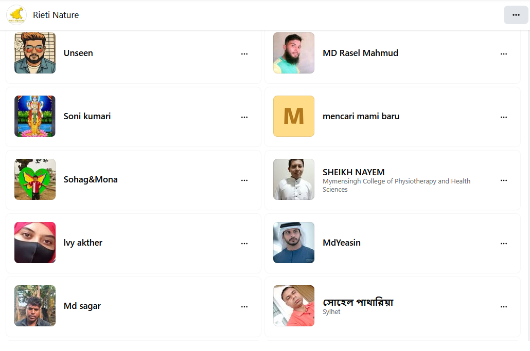This screenshot has height=351, width=530.
Task: Open the Rieti Nature page title link
Action: click(56, 15)
